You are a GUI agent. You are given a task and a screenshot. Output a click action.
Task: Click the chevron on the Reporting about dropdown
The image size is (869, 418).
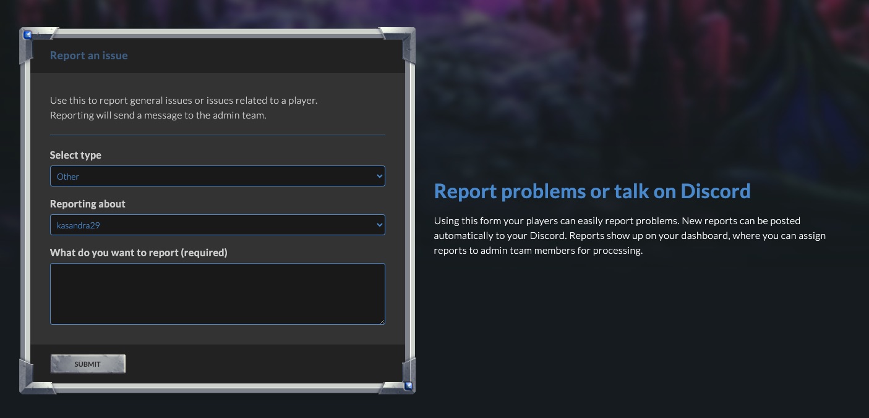pyautogui.click(x=379, y=225)
